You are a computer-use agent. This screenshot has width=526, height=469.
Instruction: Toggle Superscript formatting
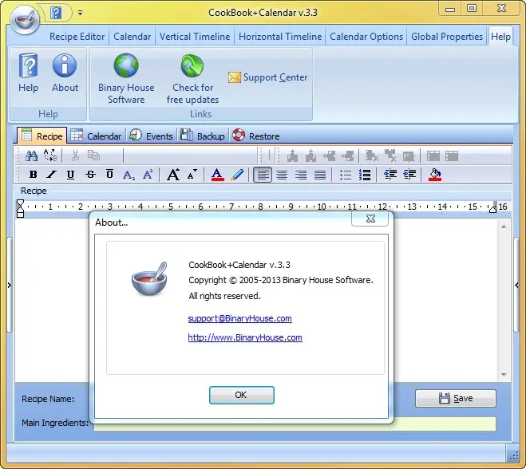(148, 175)
